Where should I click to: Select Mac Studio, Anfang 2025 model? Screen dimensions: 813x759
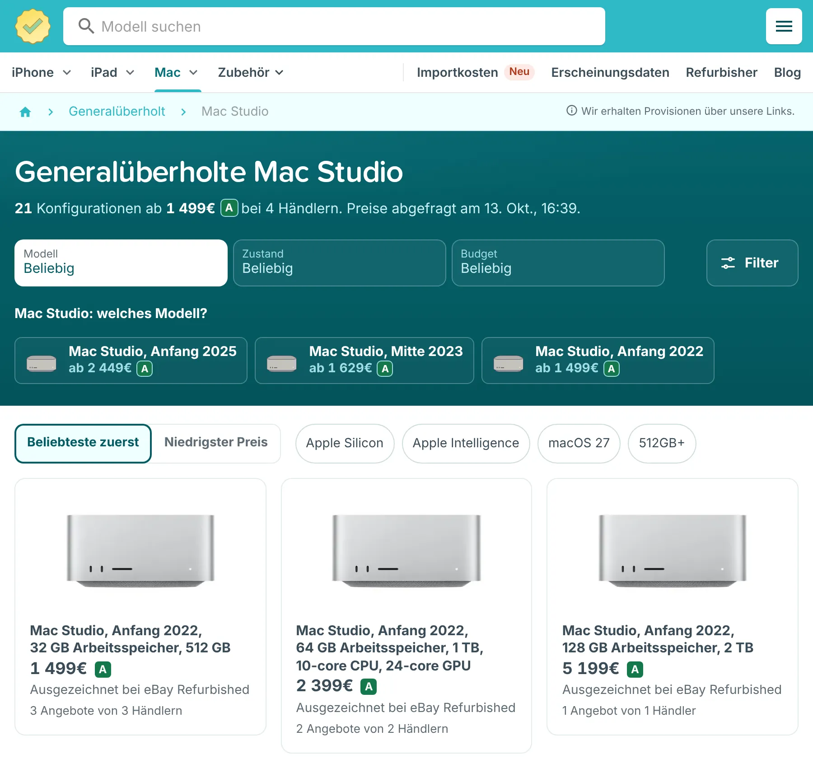131,361
